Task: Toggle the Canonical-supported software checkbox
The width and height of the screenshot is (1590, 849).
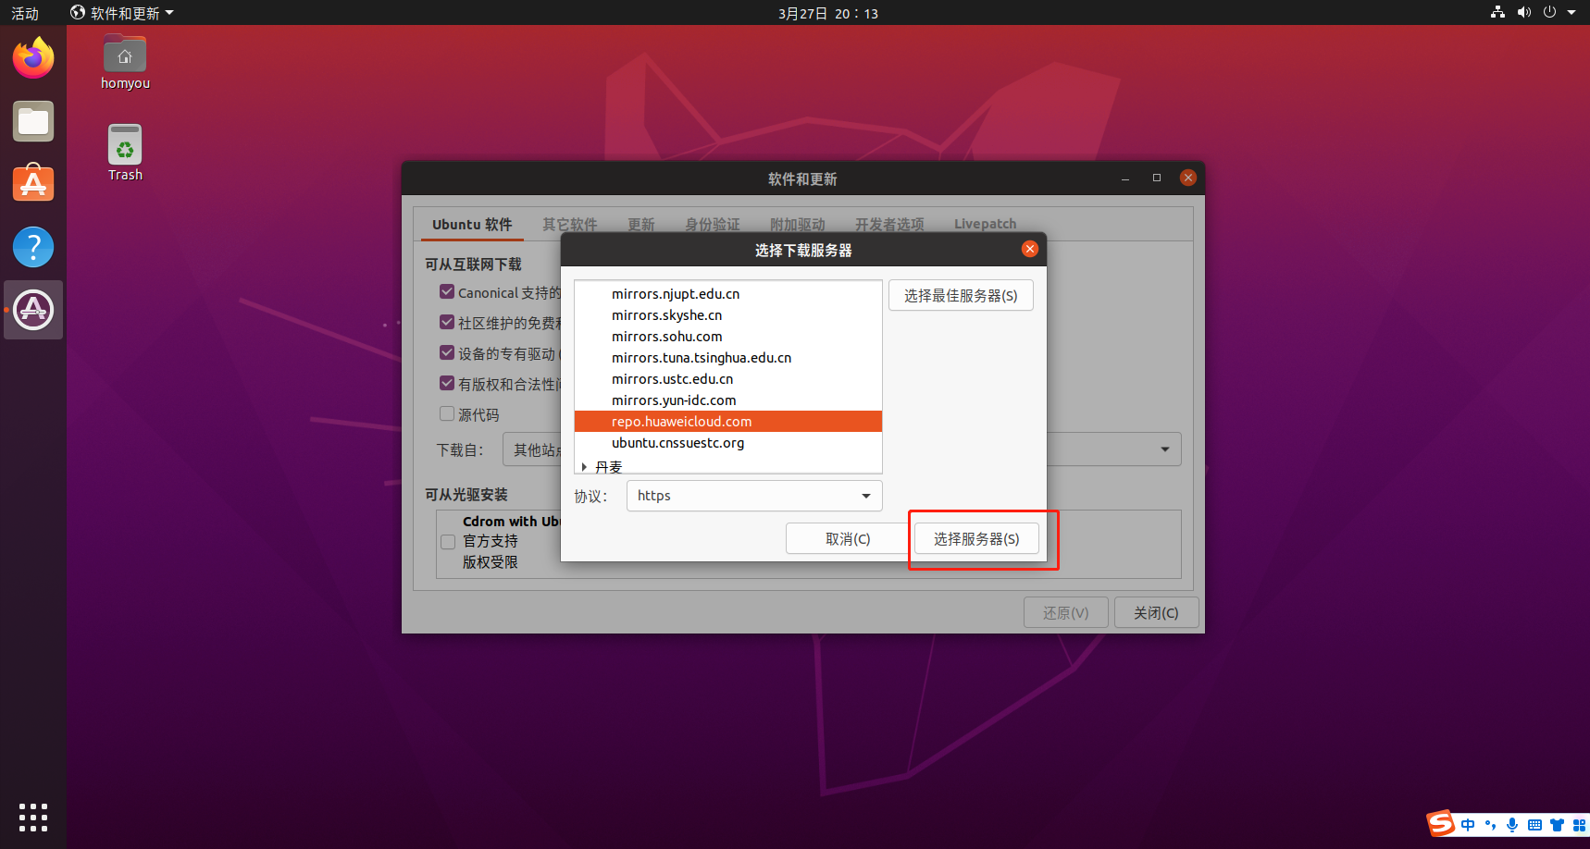Action: pos(447,291)
